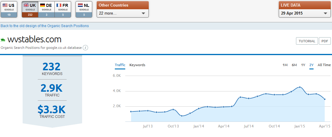
Task: Open the Other Countries dropdown
Action: 123,13
